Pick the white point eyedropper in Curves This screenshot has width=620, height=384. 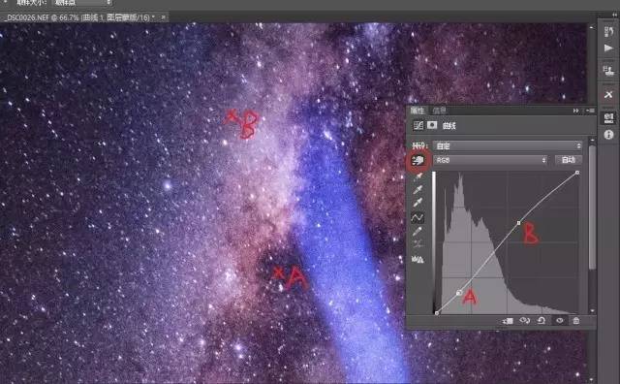tap(418, 204)
